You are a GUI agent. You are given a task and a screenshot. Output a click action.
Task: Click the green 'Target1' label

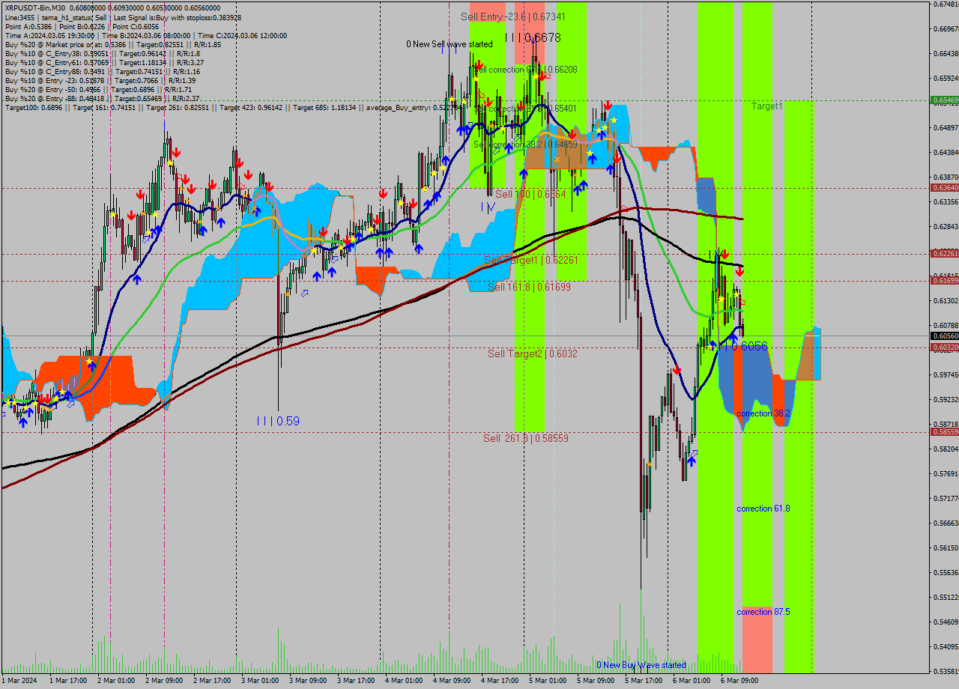[x=767, y=106]
